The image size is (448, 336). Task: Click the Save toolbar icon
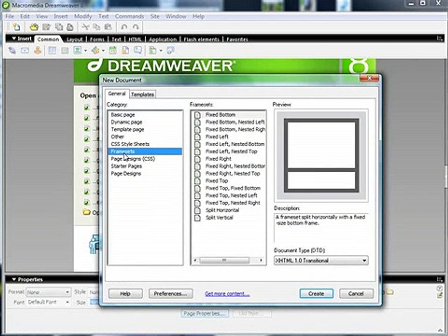point(46,27)
